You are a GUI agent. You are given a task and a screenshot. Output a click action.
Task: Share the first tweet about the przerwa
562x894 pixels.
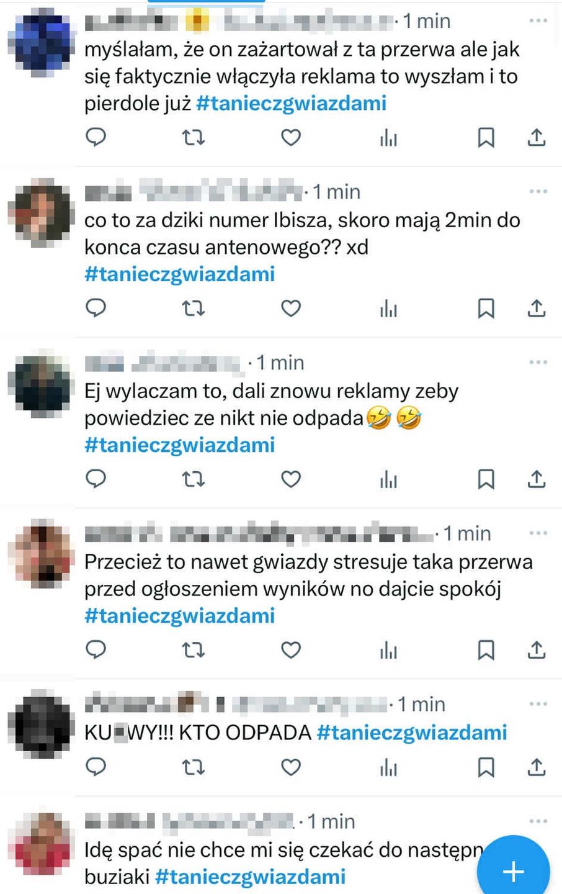pos(536,137)
